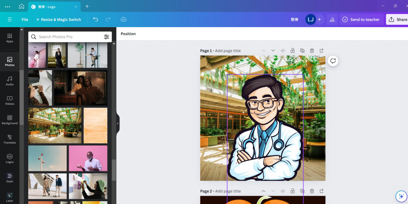This screenshot has width=408, height=204.
Task: Open photo search filter options
Action: tap(106, 37)
